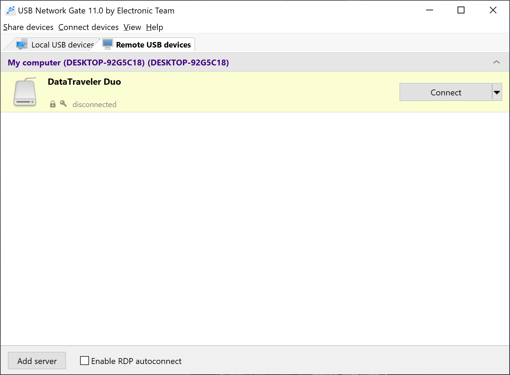Click the key authorization icon

tap(63, 104)
